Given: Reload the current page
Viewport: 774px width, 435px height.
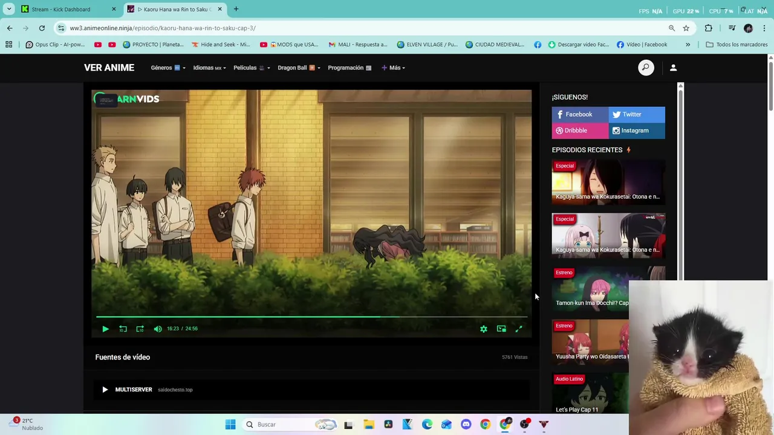Looking at the screenshot, I should click(x=42, y=28).
